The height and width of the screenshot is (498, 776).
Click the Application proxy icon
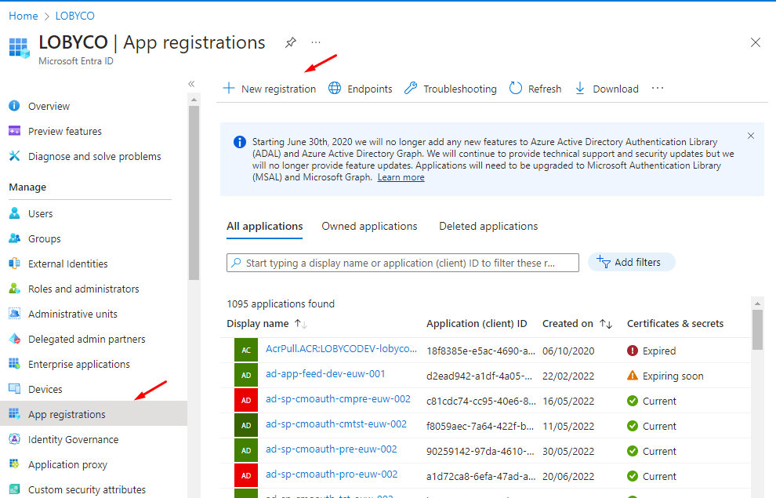pos(14,464)
